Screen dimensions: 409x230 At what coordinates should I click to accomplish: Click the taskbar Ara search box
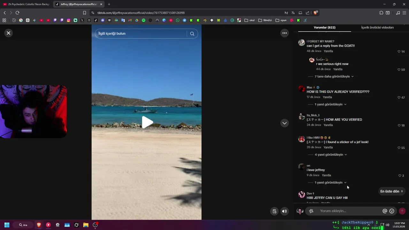[23, 225]
